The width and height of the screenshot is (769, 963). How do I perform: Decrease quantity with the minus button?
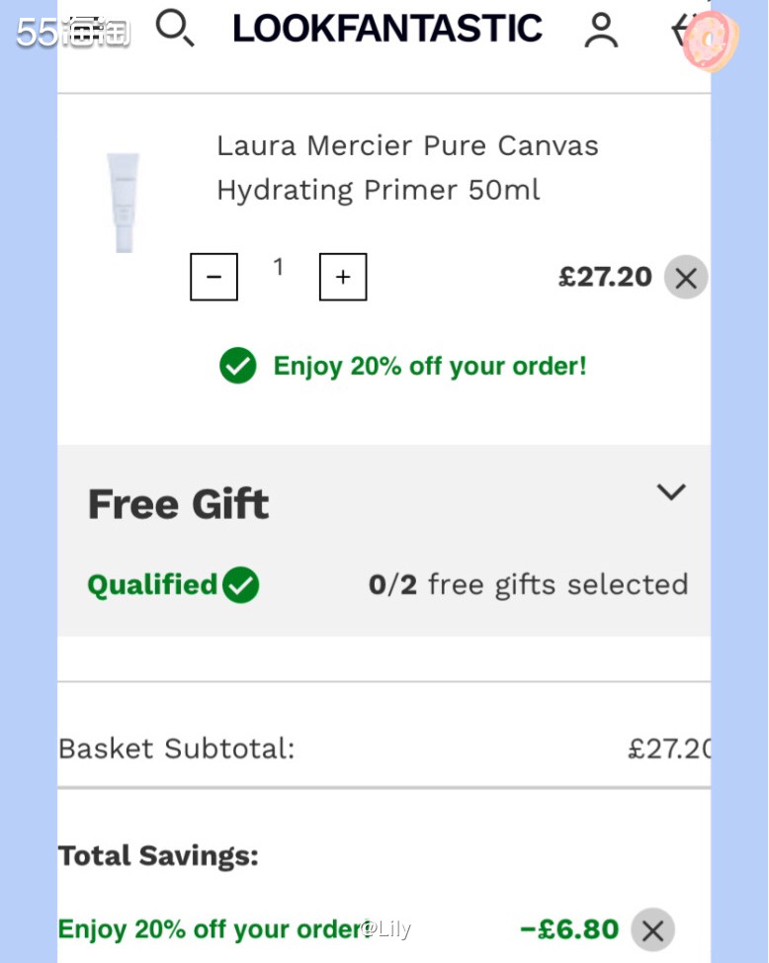214,277
